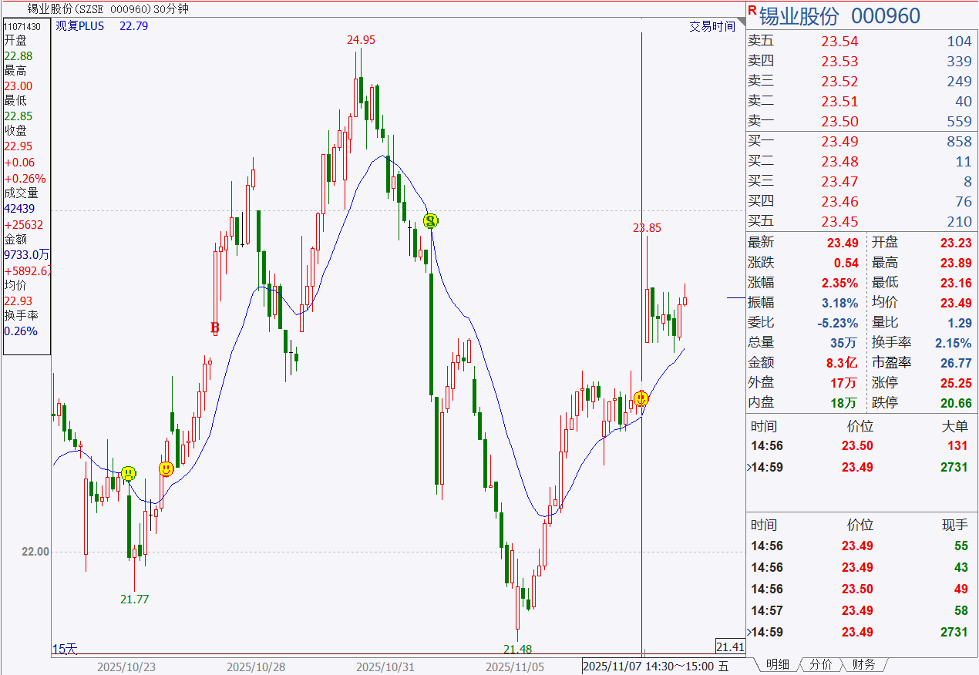This screenshot has height=675, width=979.
Task: Click the 量比 1.29 value
Action: [959, 323]
